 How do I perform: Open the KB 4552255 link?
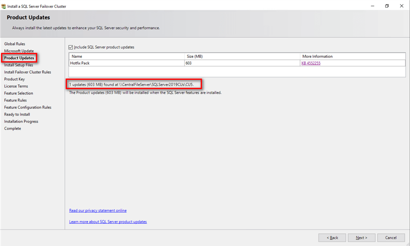[x=311, y=63]
